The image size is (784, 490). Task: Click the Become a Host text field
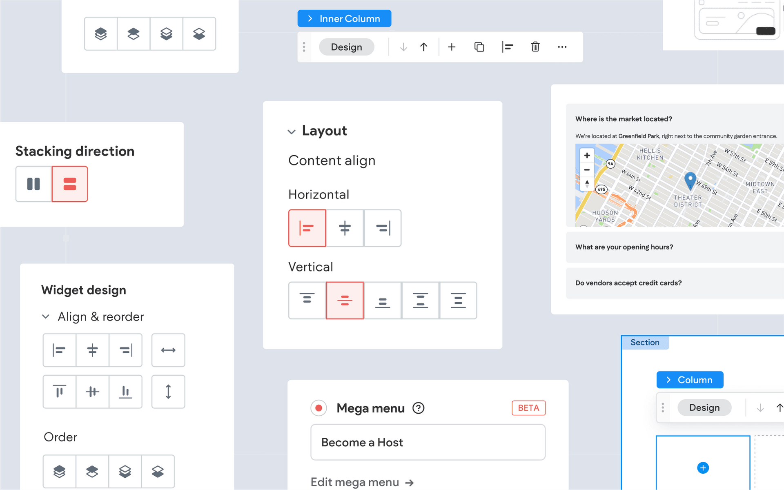coord(428,442)
